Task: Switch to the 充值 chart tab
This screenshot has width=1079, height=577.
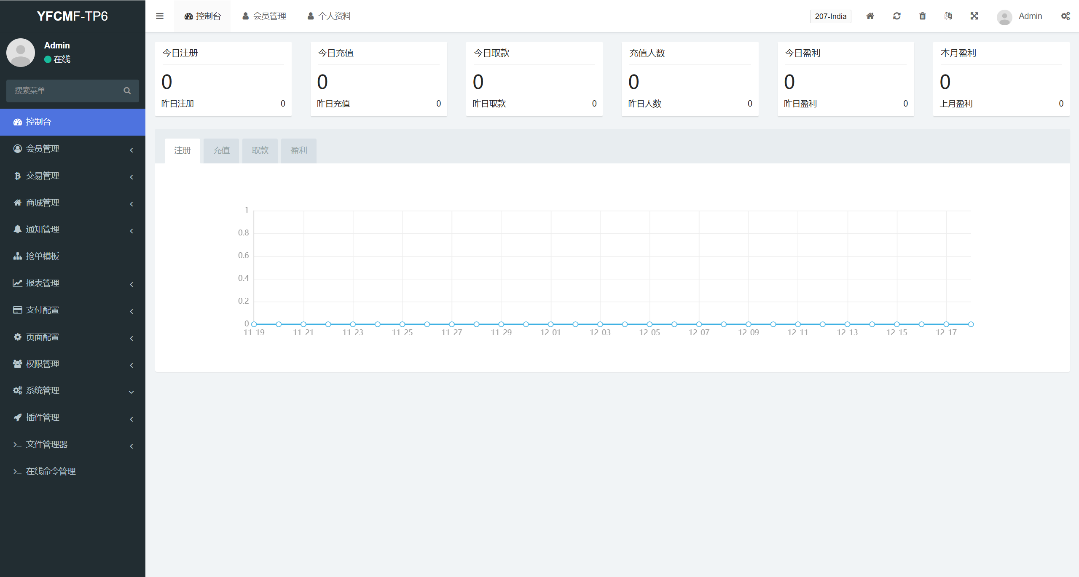Action: [x=221, y=150]
